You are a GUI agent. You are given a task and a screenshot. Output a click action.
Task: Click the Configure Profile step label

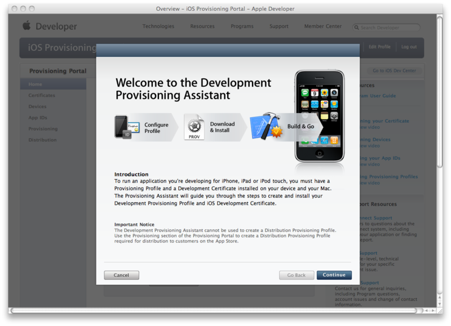coord(156,128)
